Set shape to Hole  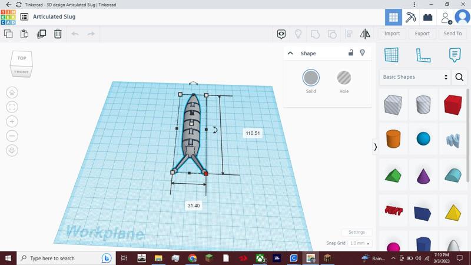(x=344, y=78)
